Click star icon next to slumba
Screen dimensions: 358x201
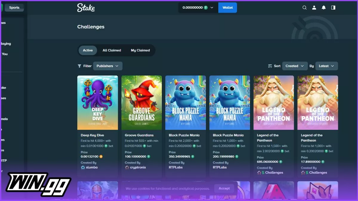click(x=83, y=167)
